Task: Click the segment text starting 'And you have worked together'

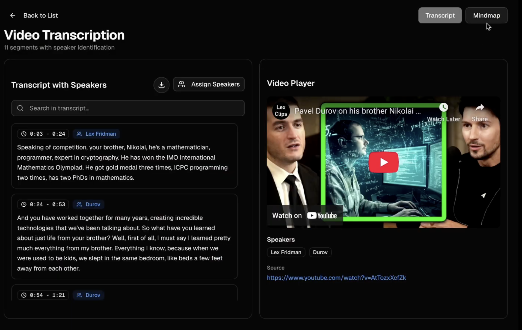Action: click(124, 243)
